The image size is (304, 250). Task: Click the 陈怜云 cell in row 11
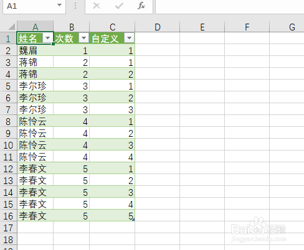click(35, 157)
